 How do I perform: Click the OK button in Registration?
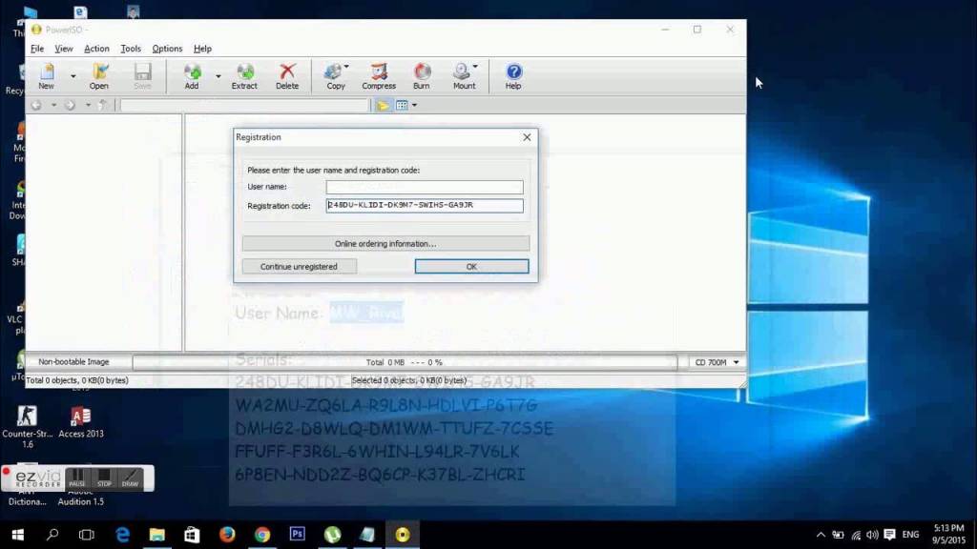click(471, 267)
